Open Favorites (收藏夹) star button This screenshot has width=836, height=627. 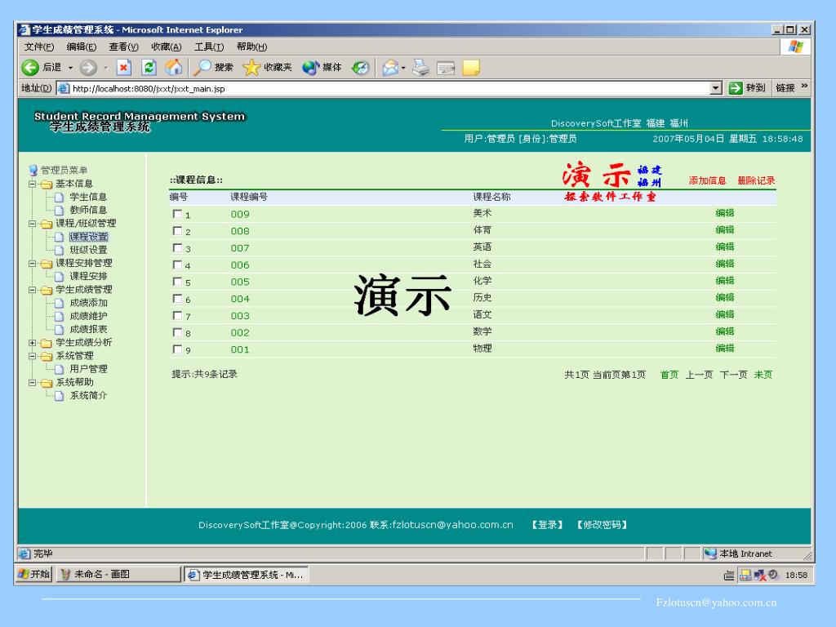pyautogui.click(x=267, y=67)
